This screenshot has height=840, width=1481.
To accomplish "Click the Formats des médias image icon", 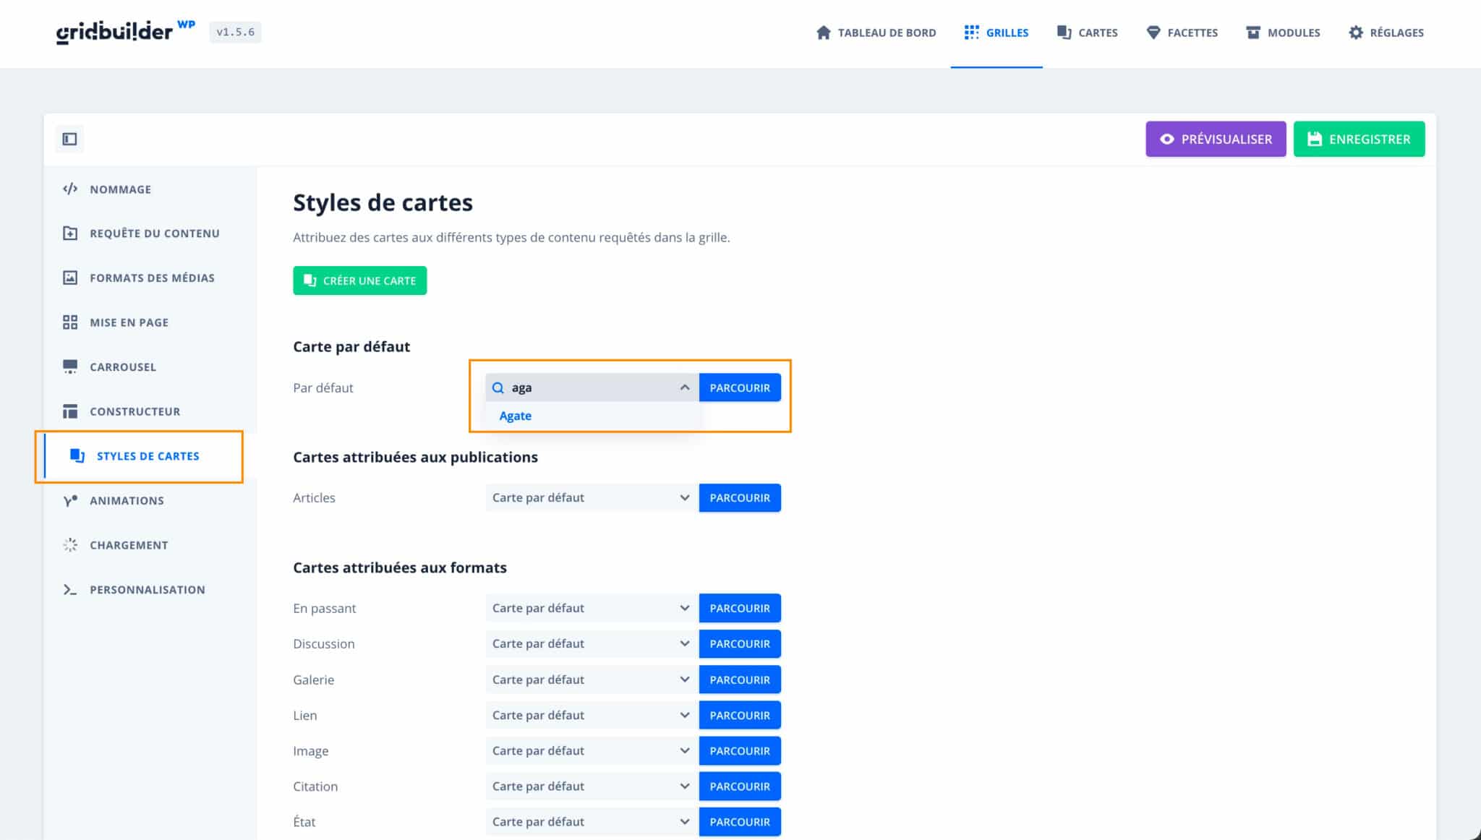I will point(70,278).
